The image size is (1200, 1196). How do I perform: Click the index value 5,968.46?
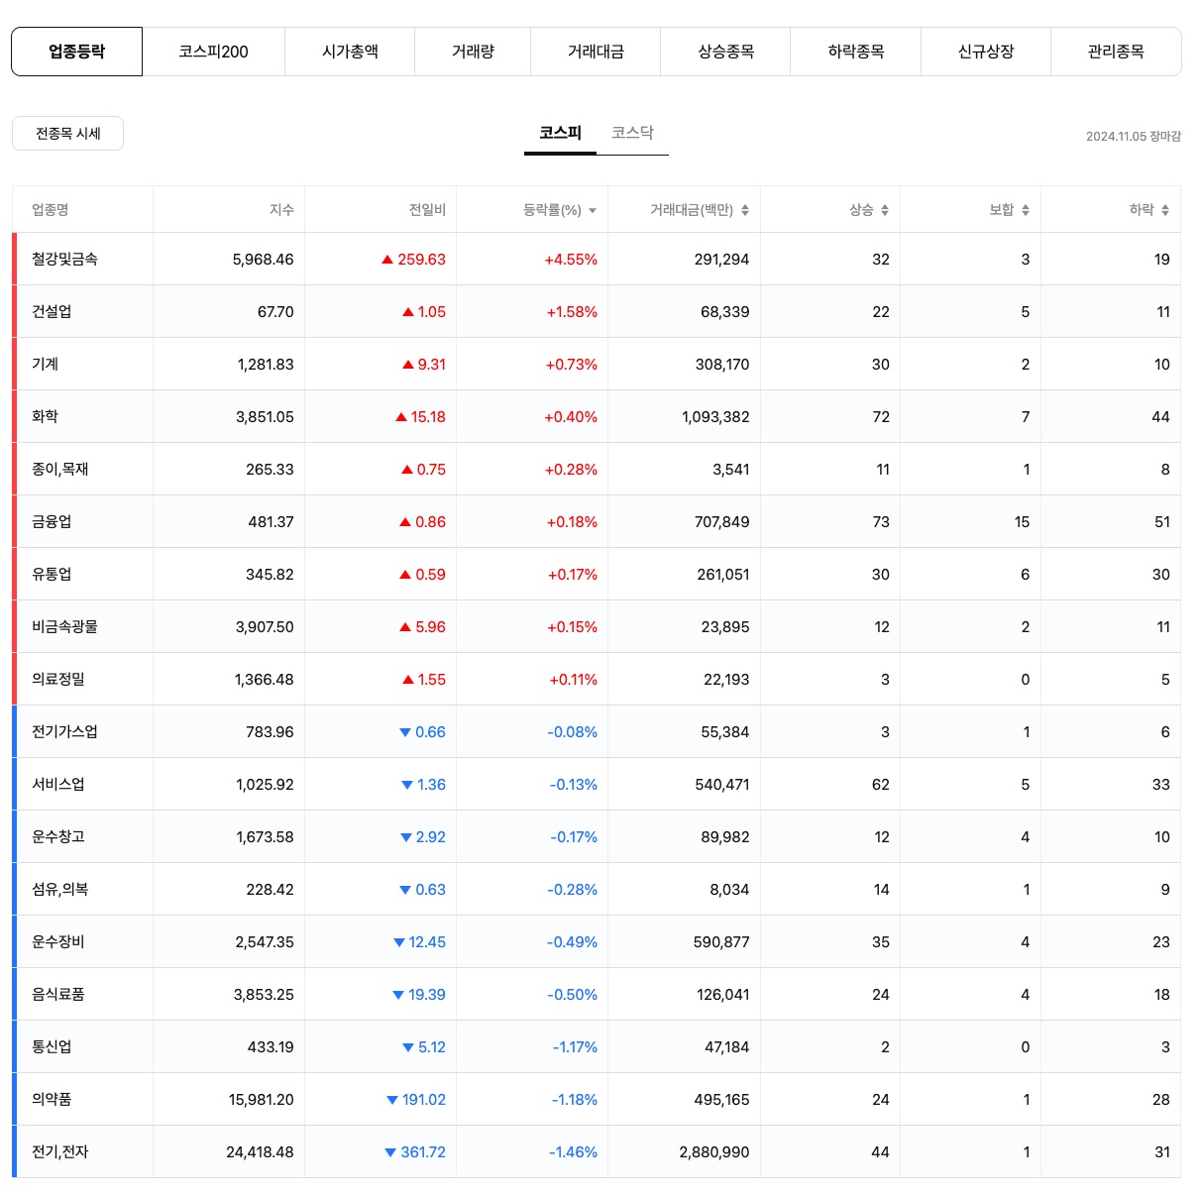click(263, 260)
